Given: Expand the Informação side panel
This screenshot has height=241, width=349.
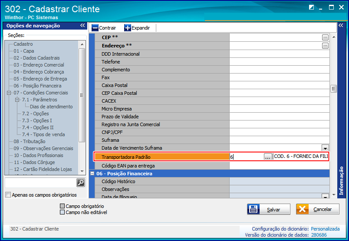Looking at the screenshot, I should [x=341, y=25].
